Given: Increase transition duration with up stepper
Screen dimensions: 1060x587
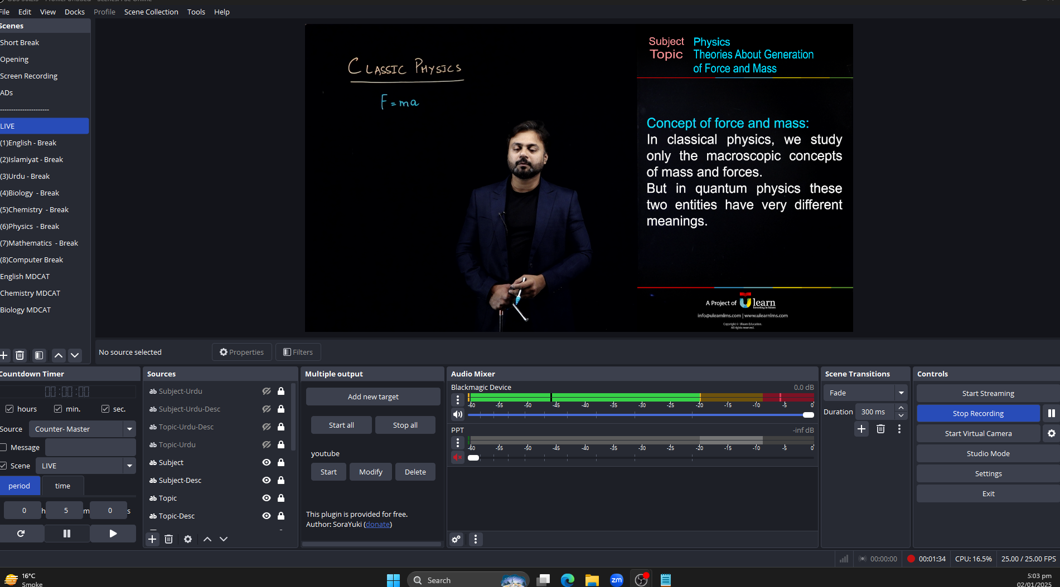Looking at the screenshot, I should pyautogui.click(x=901, y=408).
